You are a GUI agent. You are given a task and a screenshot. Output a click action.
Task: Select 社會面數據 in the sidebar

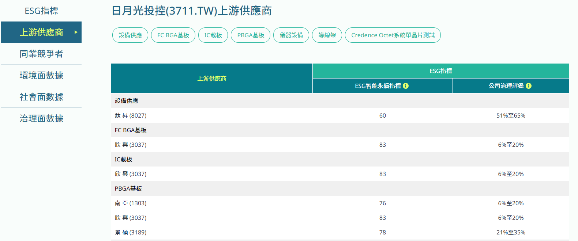point(41,97)
